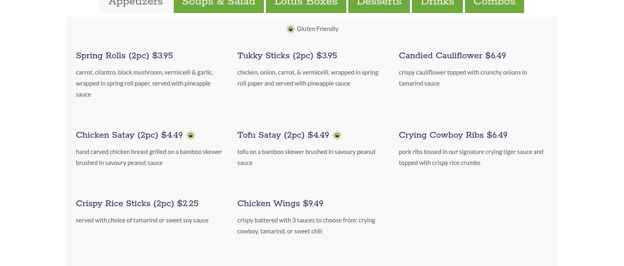Click the Chicken Wings sauces description
624x266 pixels.
306,226
